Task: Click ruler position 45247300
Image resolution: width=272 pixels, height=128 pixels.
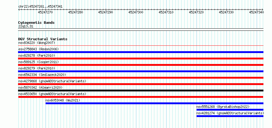Action: [x=136, y=12]
